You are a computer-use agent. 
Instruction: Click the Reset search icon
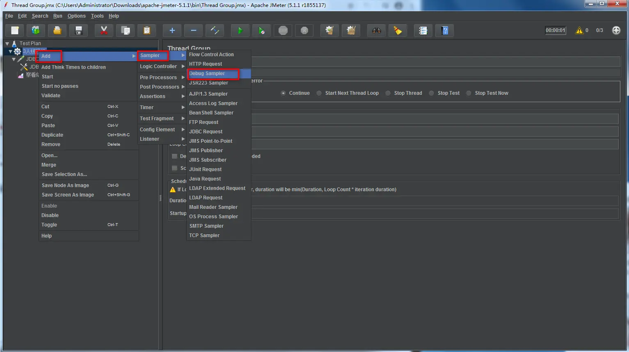(x=398, y=30)
